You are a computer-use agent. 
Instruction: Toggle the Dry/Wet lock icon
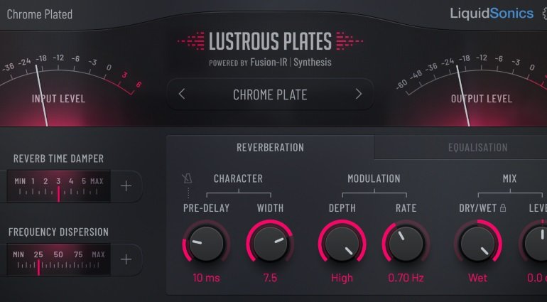coord(503,208)
